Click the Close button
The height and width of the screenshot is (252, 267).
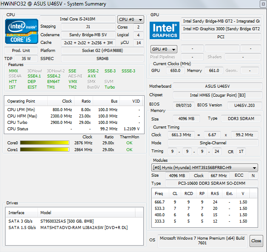tap(256, 241)
